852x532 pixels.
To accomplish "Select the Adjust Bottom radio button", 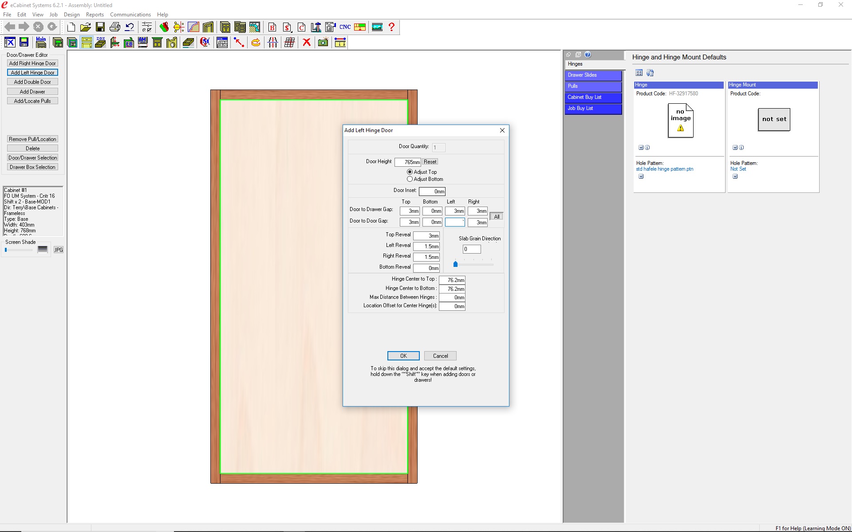I will [410, 179].
